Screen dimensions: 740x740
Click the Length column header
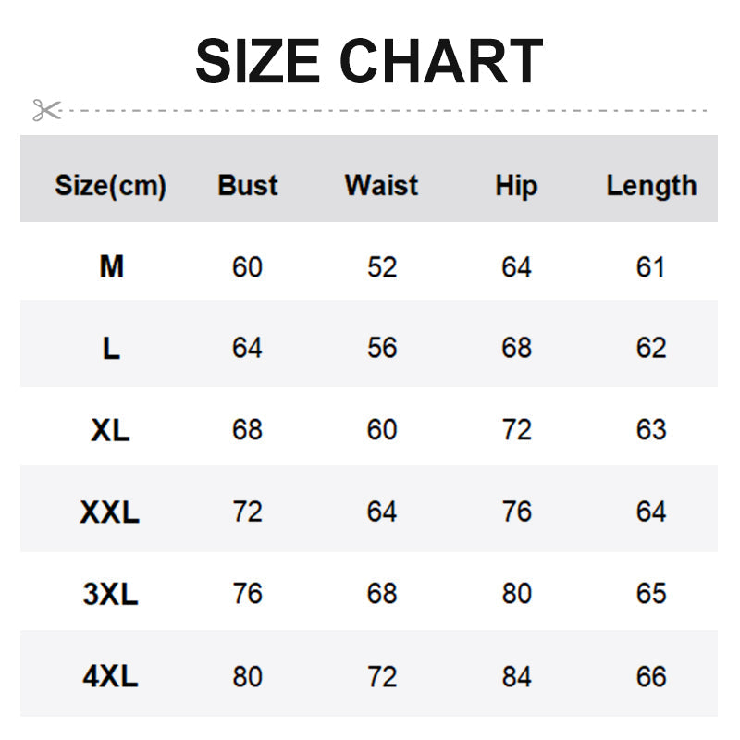click(650, 186)
